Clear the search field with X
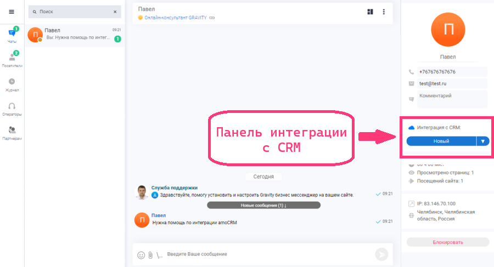 115,12
